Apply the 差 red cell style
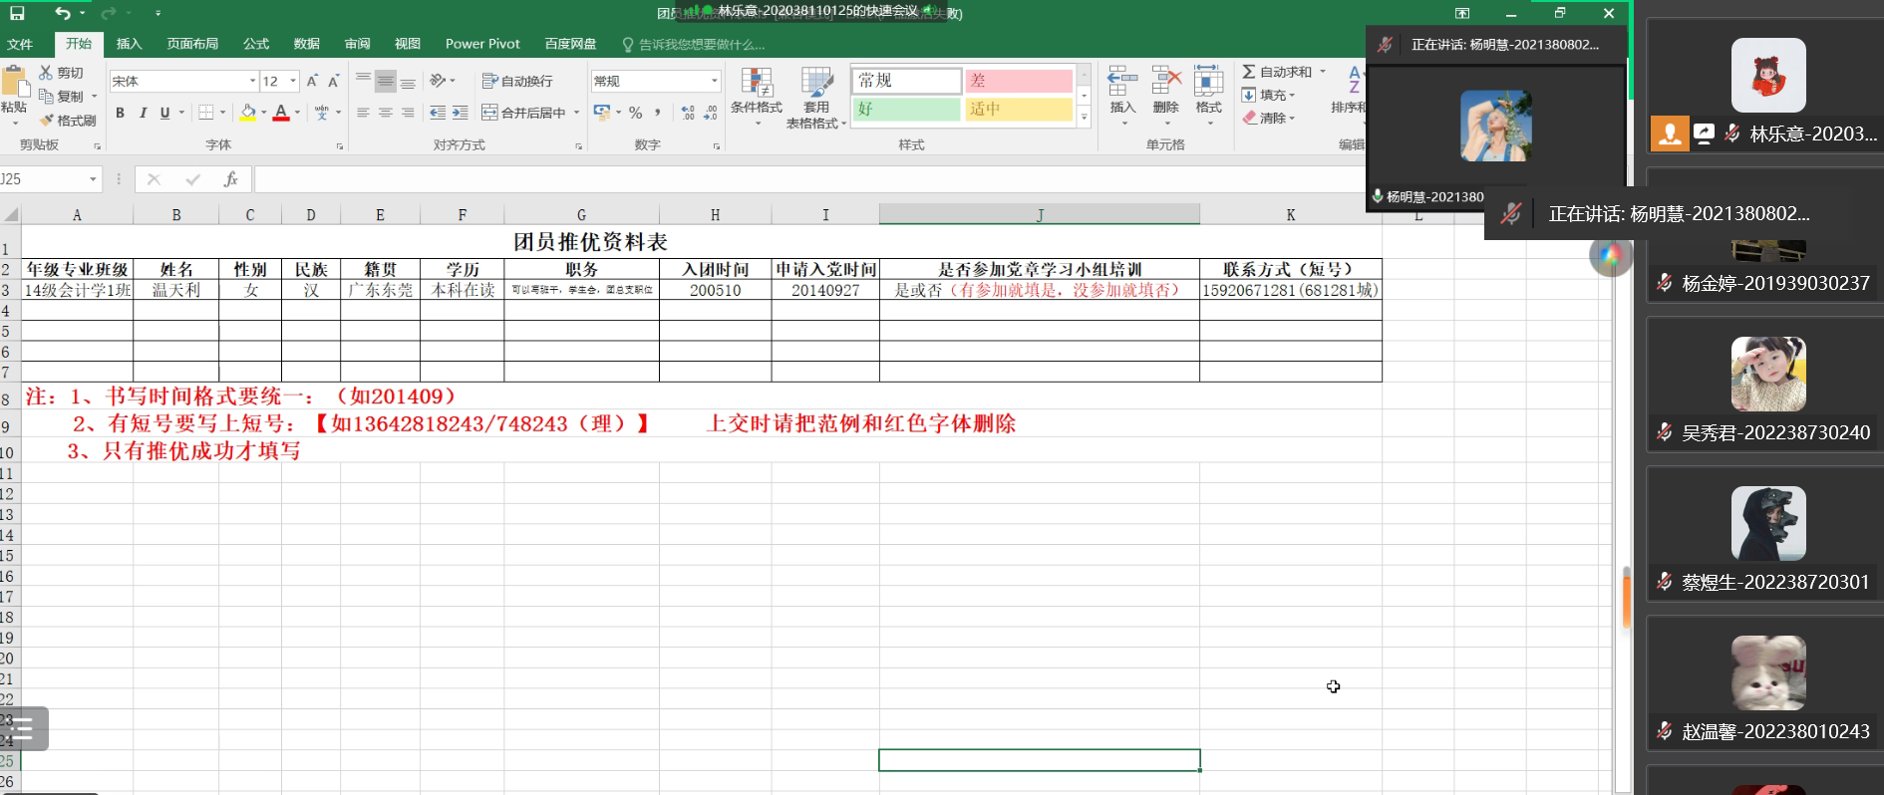 tap(1019, 81)
